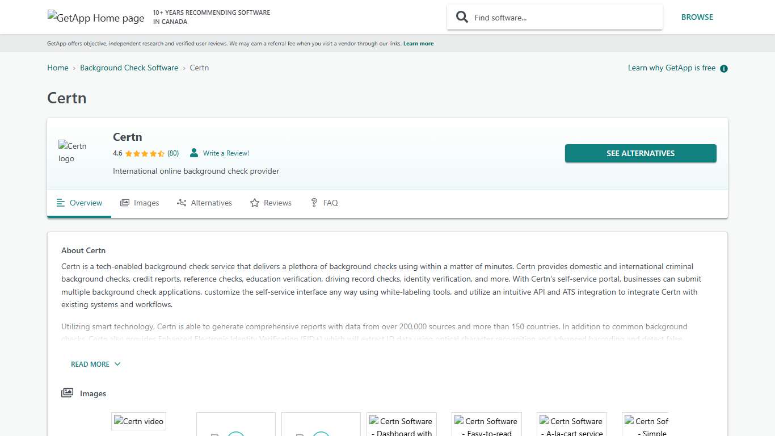Click the Find software search field

tap(562, 18)
